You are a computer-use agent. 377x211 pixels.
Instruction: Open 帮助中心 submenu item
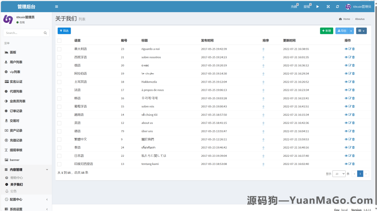point(16,178)
